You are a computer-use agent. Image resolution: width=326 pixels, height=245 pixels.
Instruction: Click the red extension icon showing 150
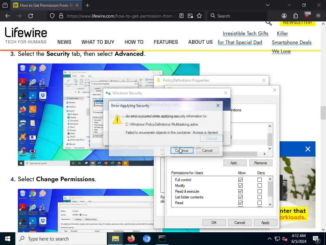(x=307, y=15)
